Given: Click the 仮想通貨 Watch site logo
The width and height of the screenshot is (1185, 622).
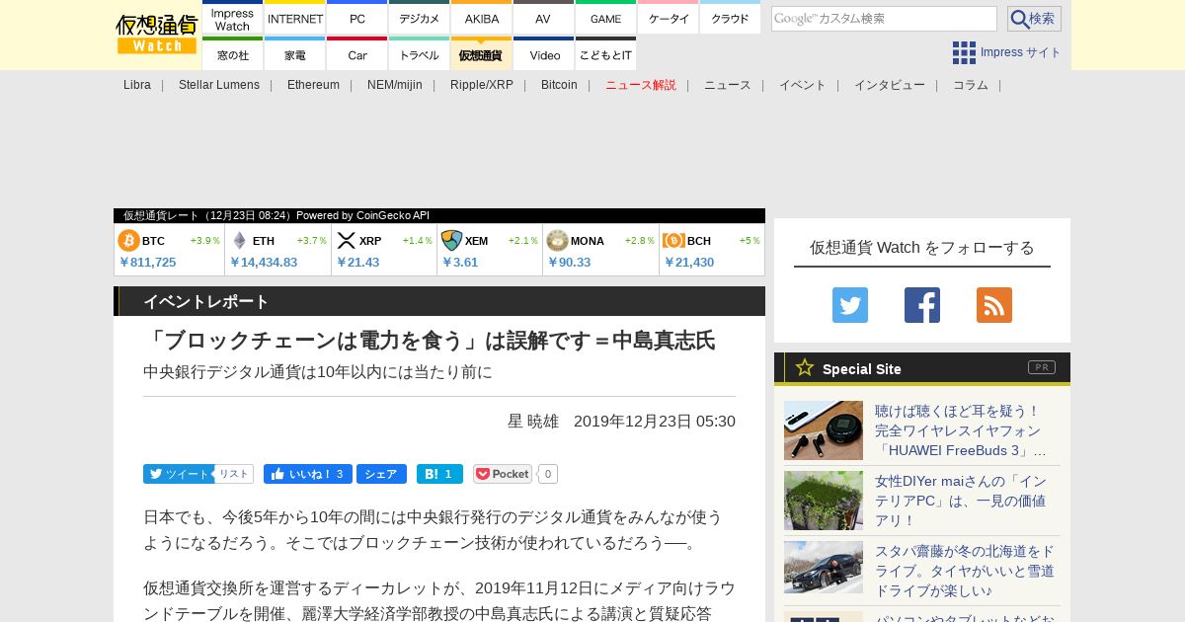Looking at the screenshot, I should (157, 35).
